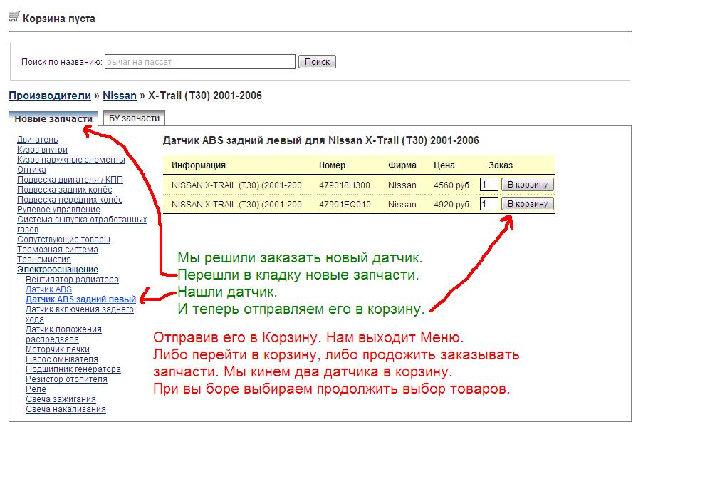Select Датчик включения заднего хода link
The image size is (705, 487).
pos(80,314)
